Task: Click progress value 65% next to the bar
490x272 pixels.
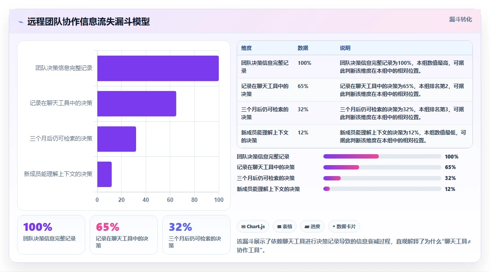Action: (x=450, y=167)
